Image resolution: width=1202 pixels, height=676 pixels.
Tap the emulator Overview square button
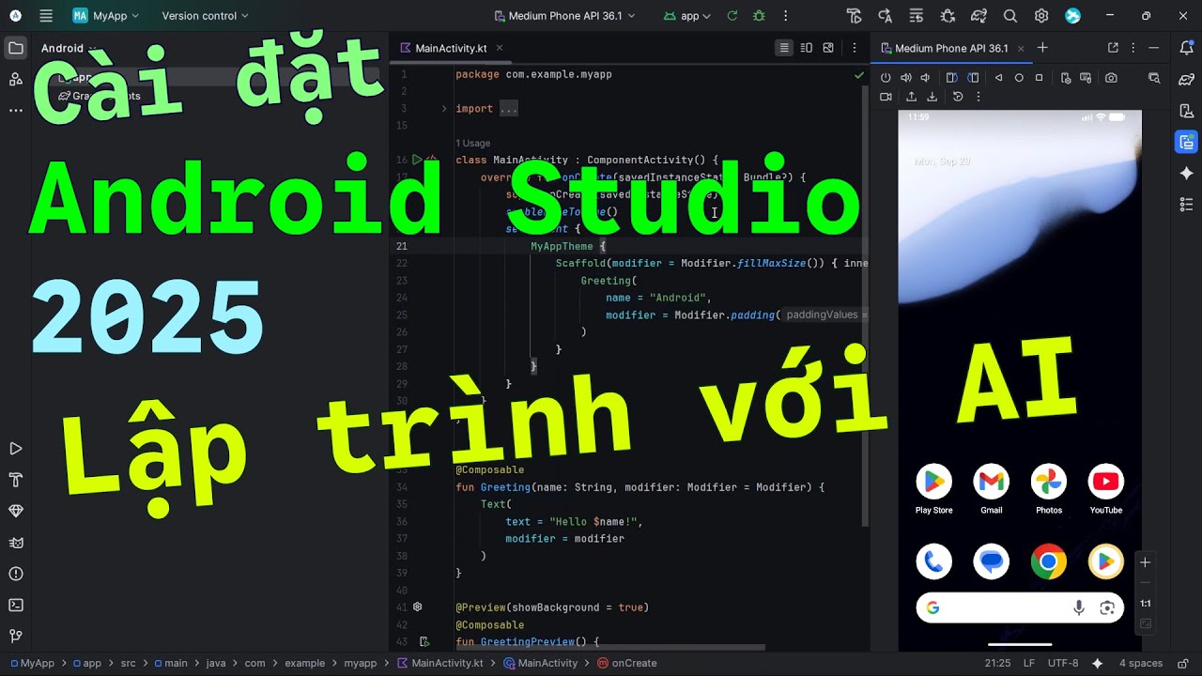[x=1039, y=78]
